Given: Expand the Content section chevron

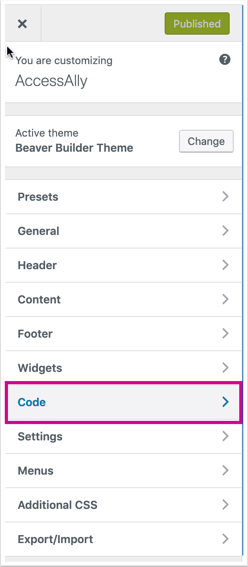Looking at the screenshot, I should (225, 299).
